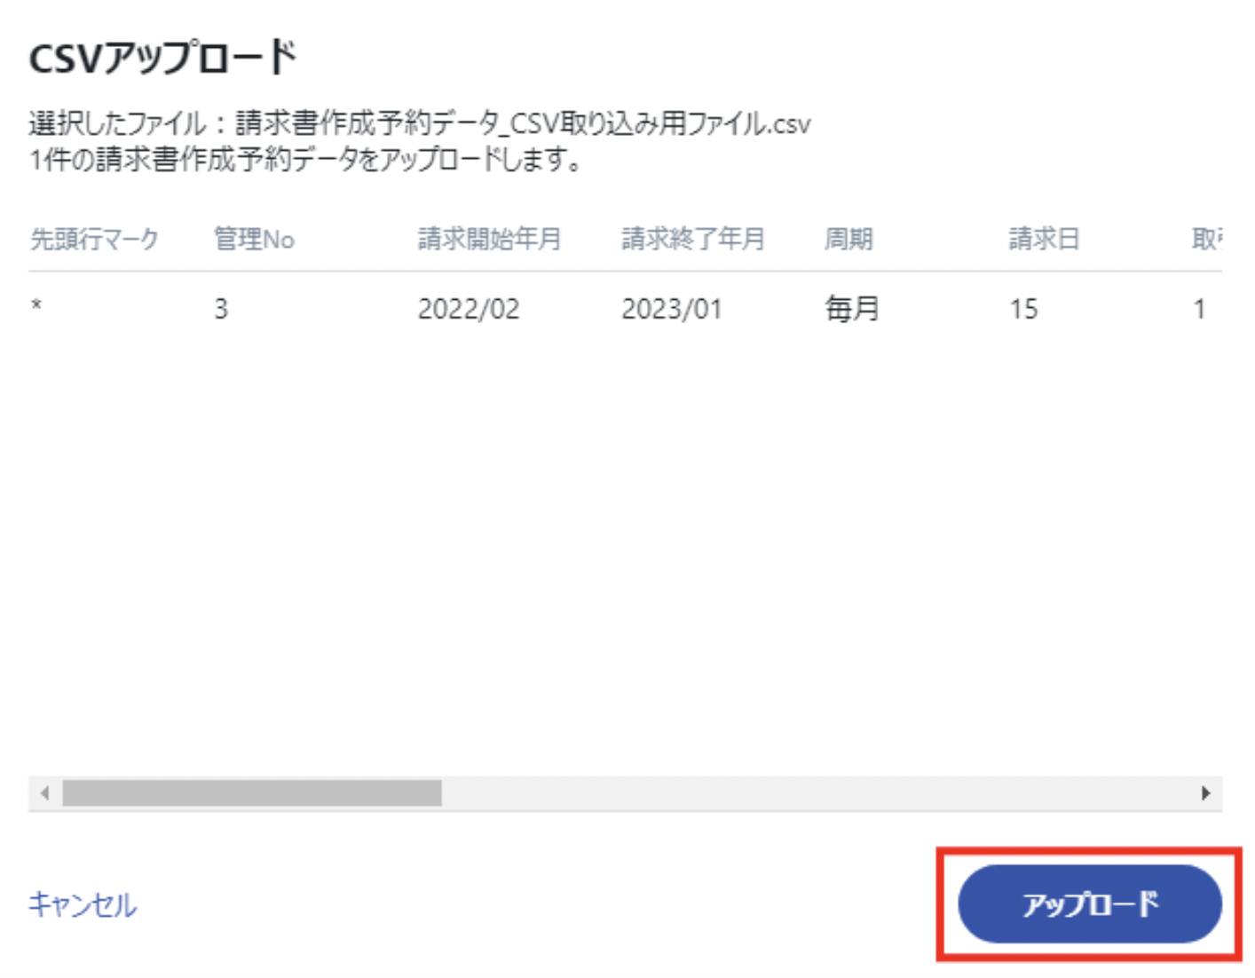The height and width of the screenshot is (978, 1255).
Task: Click the horizontal scrollbar left arrow
Action: [44, 793]
